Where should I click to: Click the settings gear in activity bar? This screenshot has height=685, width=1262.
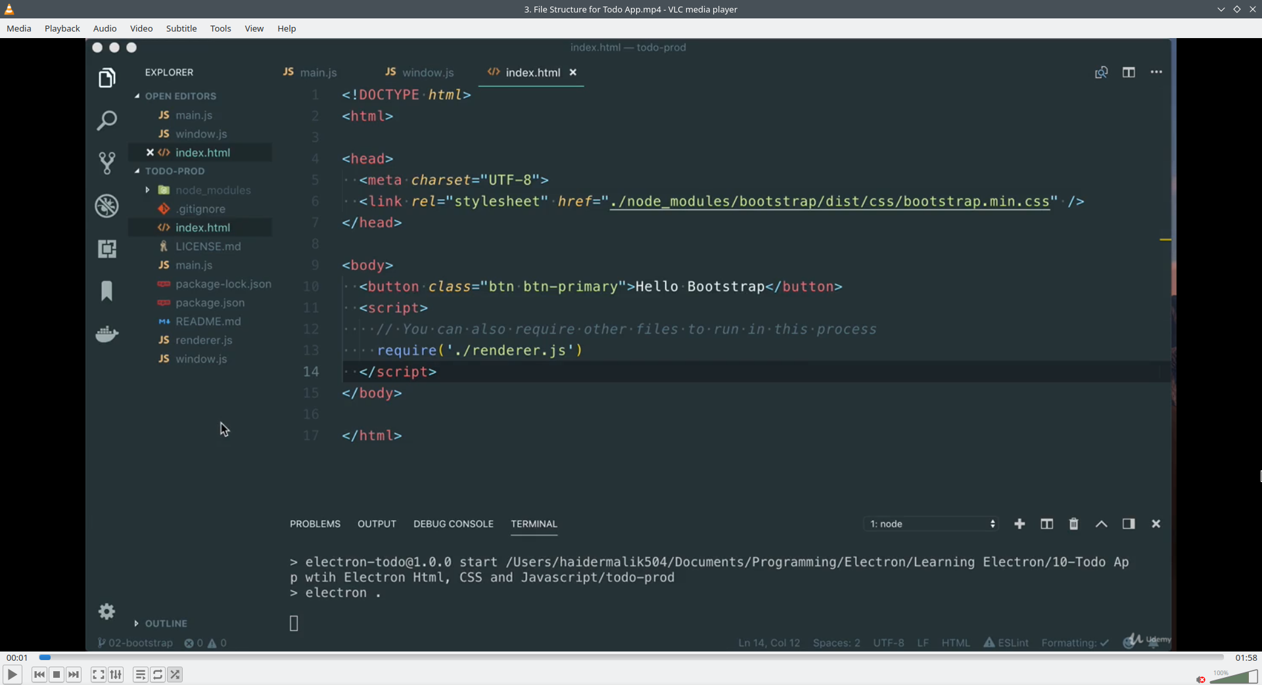107,612
